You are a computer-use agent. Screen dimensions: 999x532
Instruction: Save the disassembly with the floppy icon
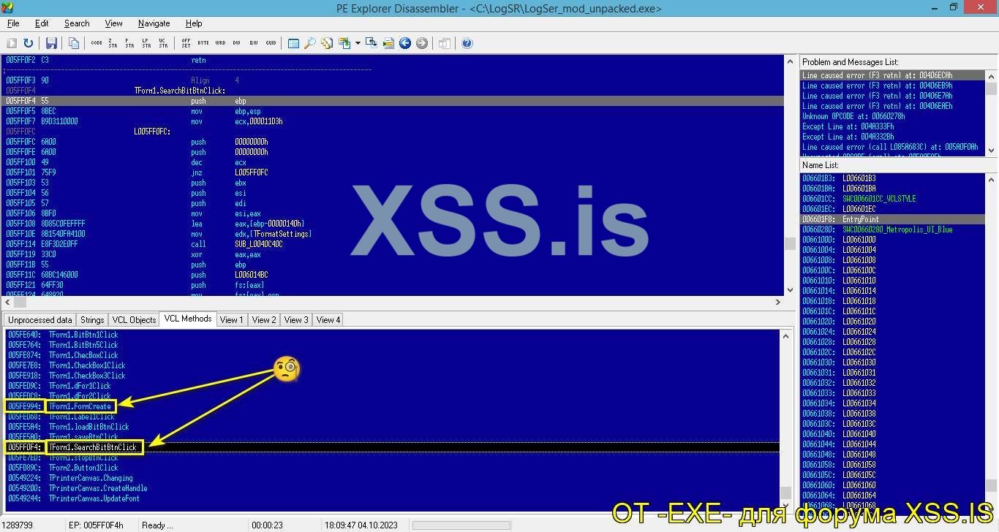(51, 43)
